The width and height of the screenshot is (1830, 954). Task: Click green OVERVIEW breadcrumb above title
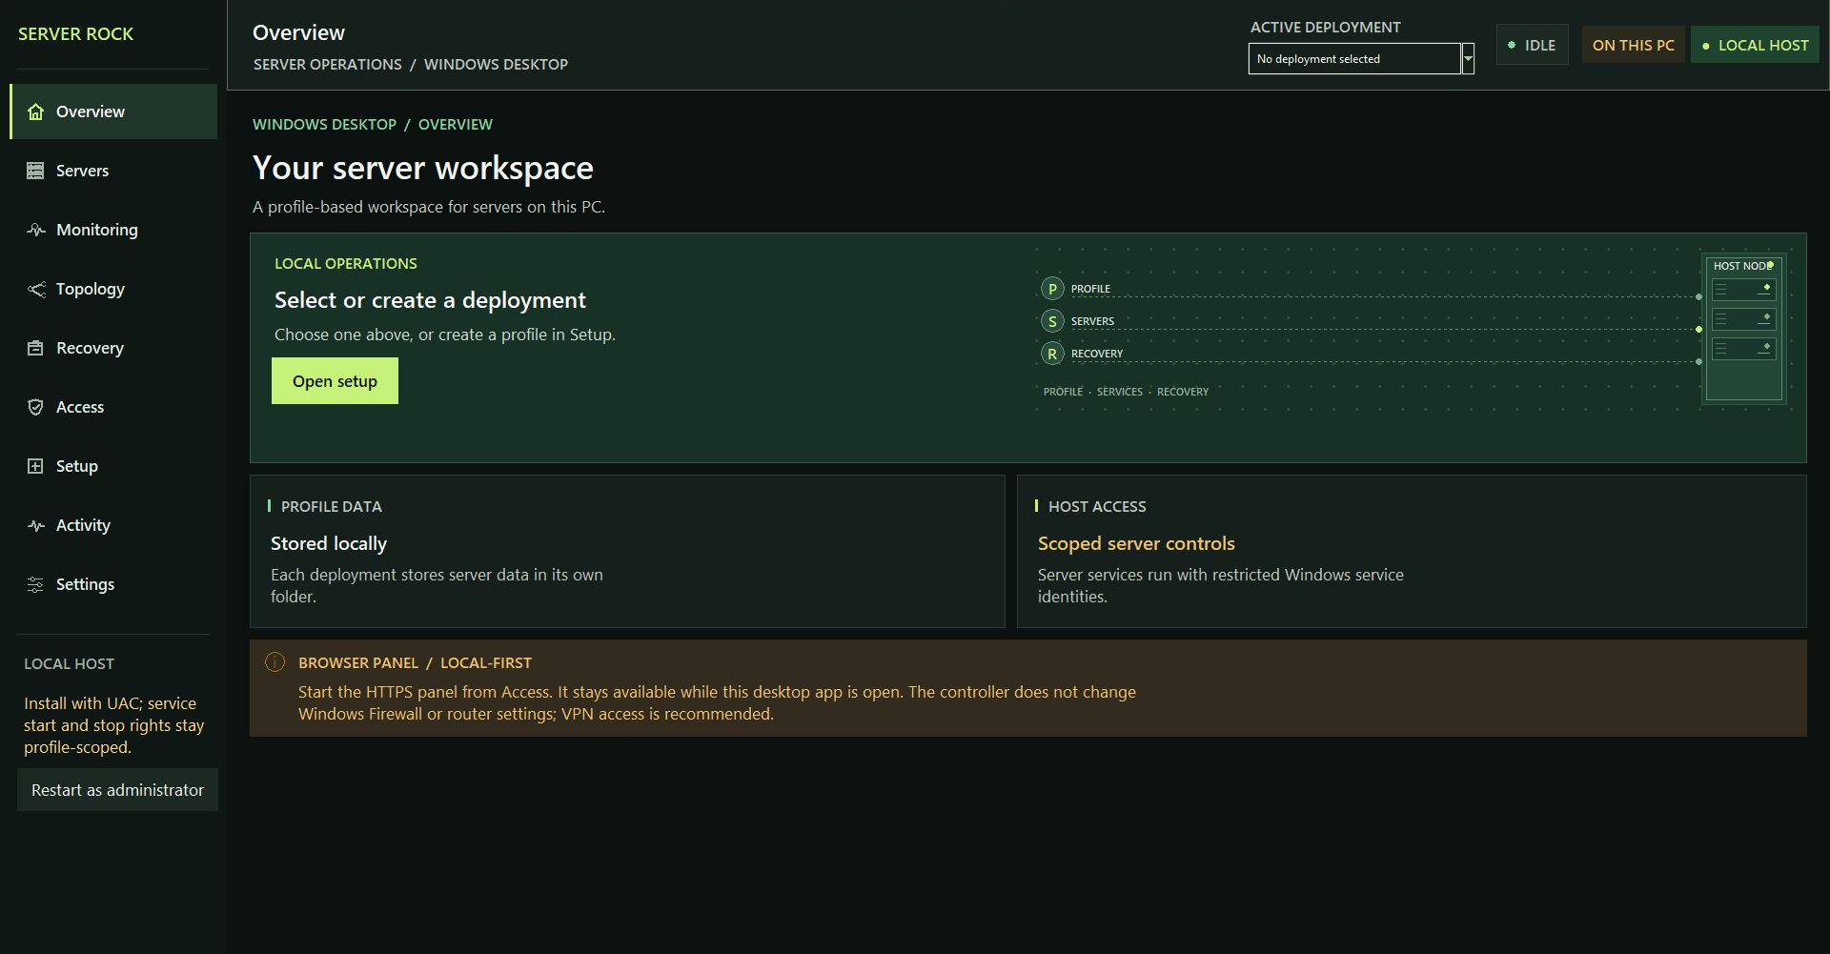456,124
